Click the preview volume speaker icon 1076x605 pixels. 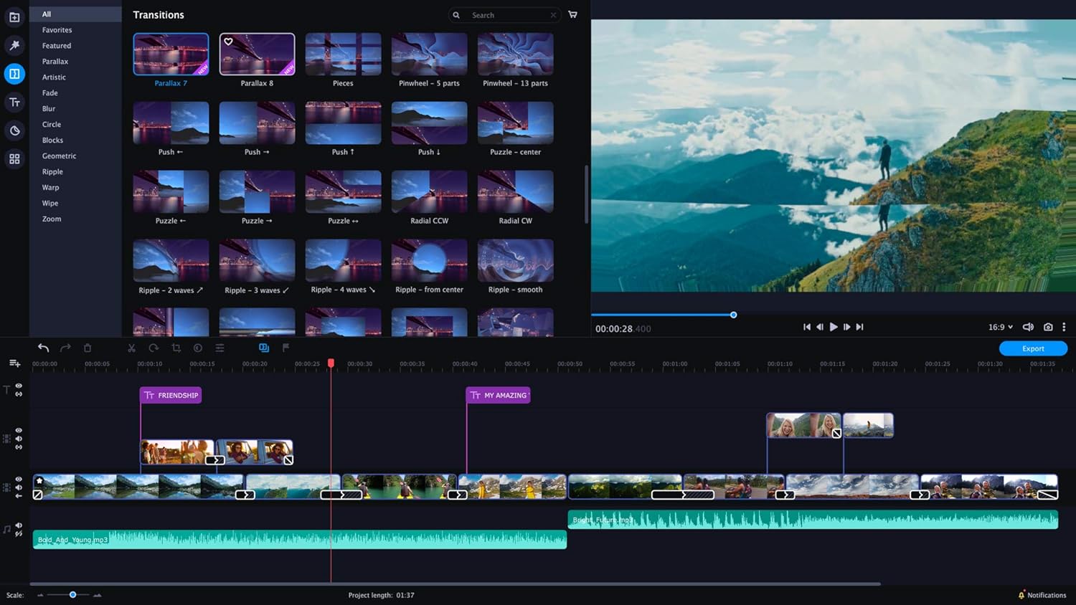[x=1028, y=327]
